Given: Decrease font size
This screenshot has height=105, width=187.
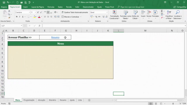Looking at the screenshot, I should (41, 12).
